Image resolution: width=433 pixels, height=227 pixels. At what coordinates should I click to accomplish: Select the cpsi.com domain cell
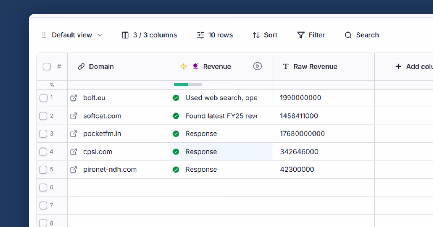tap(119, 152)
